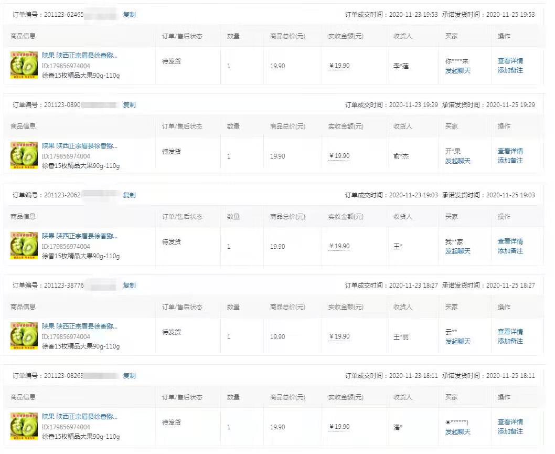Copy order number starting with 201123-62465

tap(129, 15)
